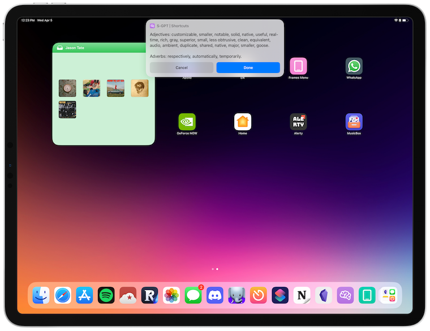The image size is (430, 331).
Task: Open the purple brain app in dock
Action: coord(345,295)
